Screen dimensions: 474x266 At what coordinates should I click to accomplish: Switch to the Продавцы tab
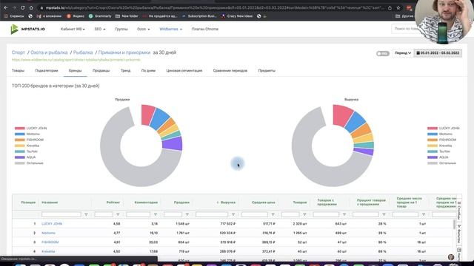(101, 71)
